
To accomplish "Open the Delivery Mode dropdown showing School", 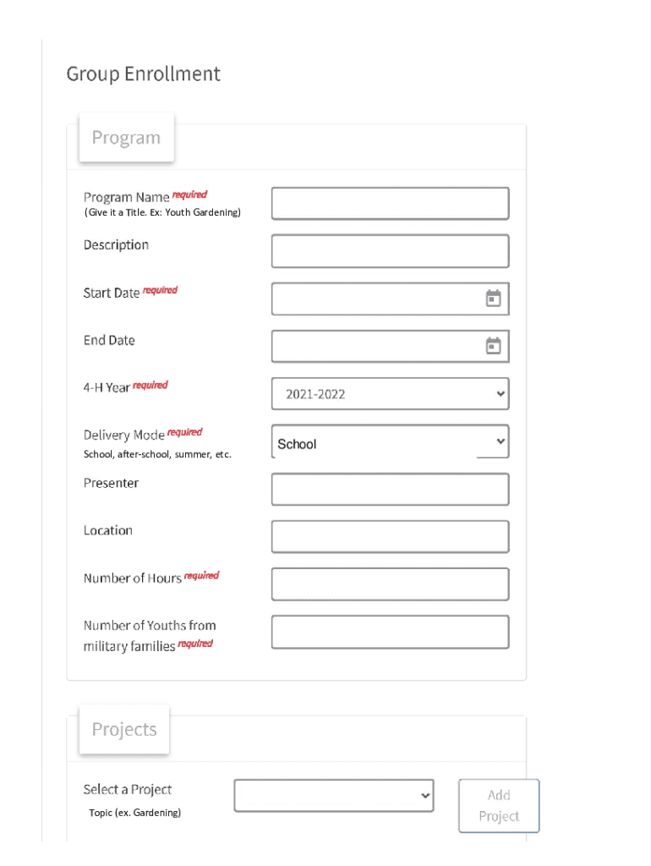I will pyautogui.click(x=390, y=442).
